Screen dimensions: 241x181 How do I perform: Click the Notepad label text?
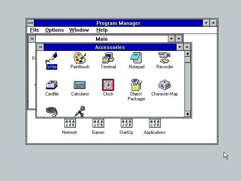tap(136, 67)
